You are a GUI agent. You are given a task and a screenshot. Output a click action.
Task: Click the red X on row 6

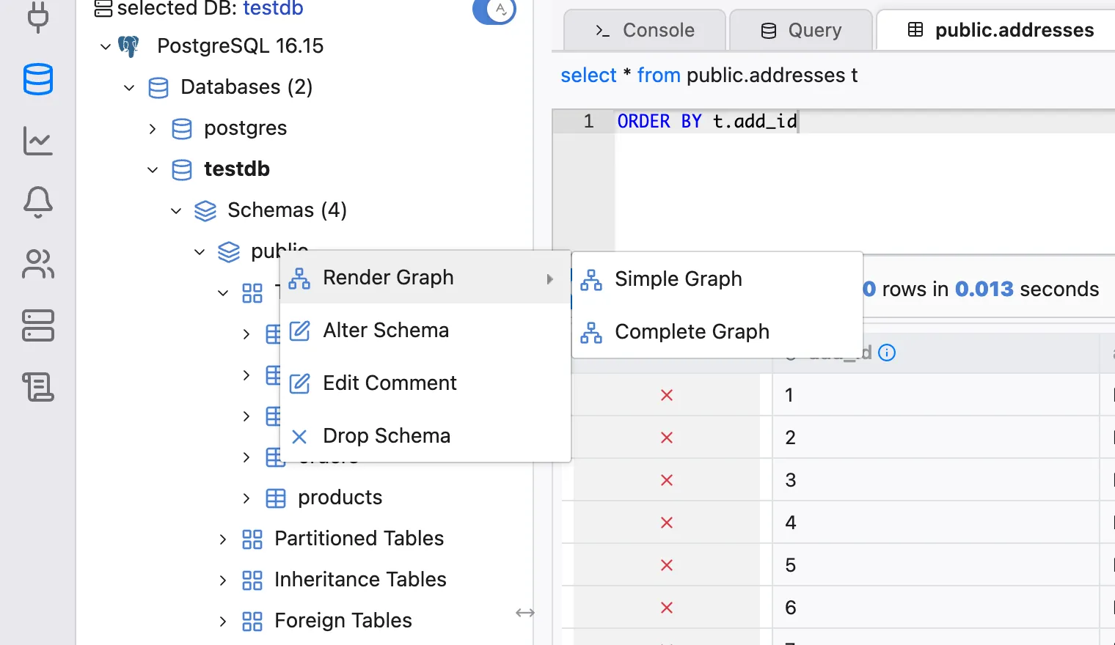[x=667, y=608]
